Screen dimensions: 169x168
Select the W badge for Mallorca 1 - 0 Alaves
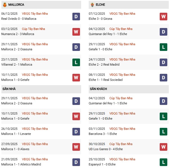pos(76,147)
